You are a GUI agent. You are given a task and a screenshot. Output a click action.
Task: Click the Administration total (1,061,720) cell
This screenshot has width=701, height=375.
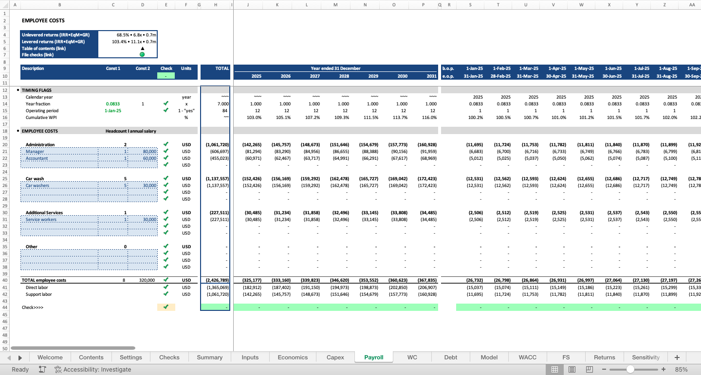[215, 144]
